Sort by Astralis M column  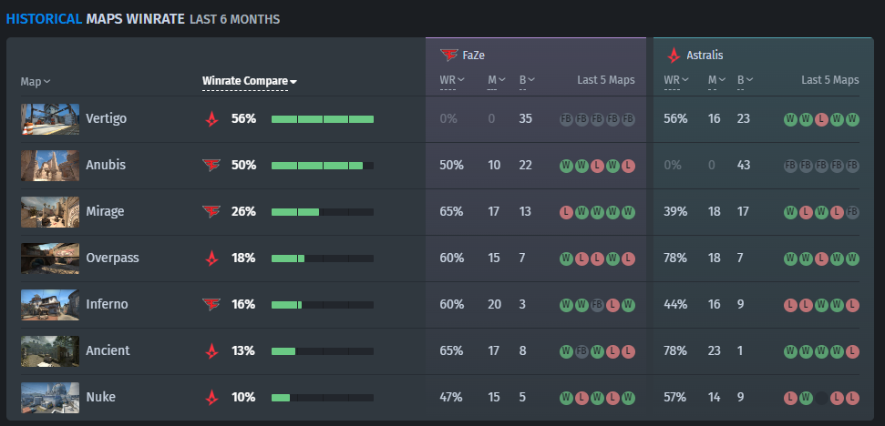(x=716, y=80)
